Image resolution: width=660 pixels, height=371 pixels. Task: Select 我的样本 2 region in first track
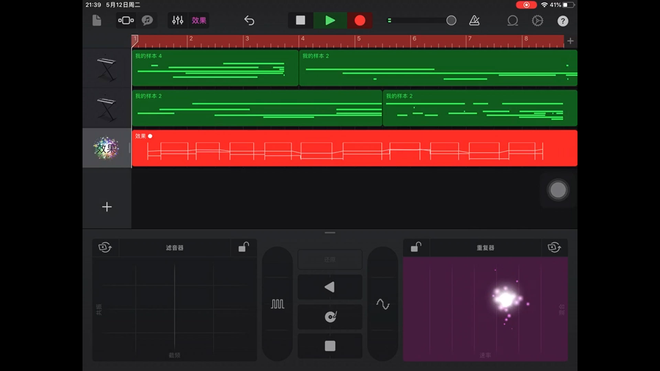(438, 68)
